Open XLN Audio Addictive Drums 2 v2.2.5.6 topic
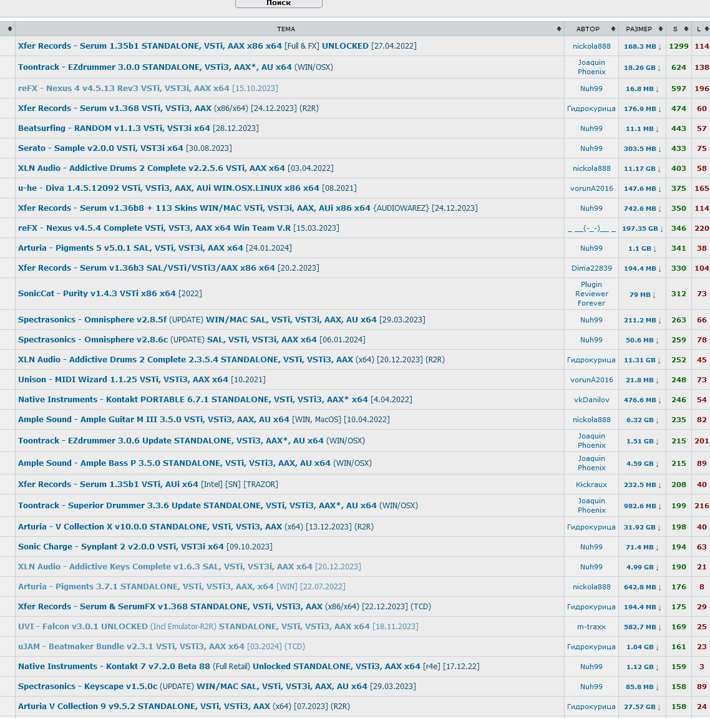 [x=176, y=168]
